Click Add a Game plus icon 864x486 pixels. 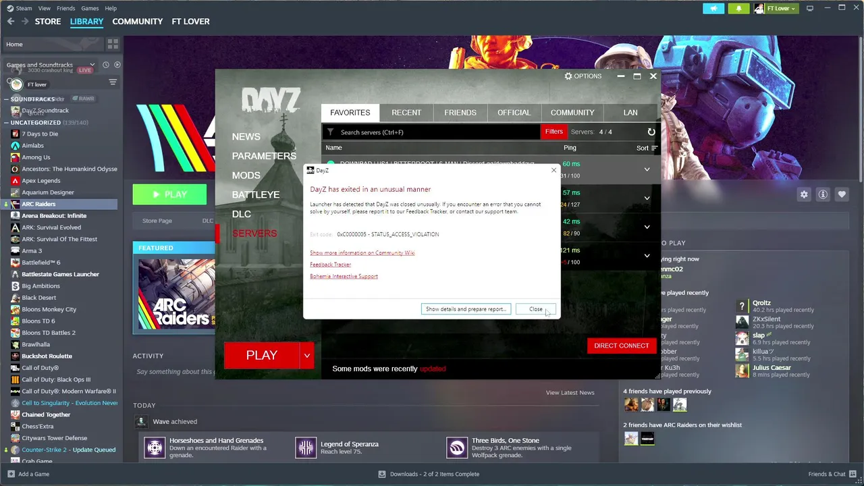[x=10, y=474]
